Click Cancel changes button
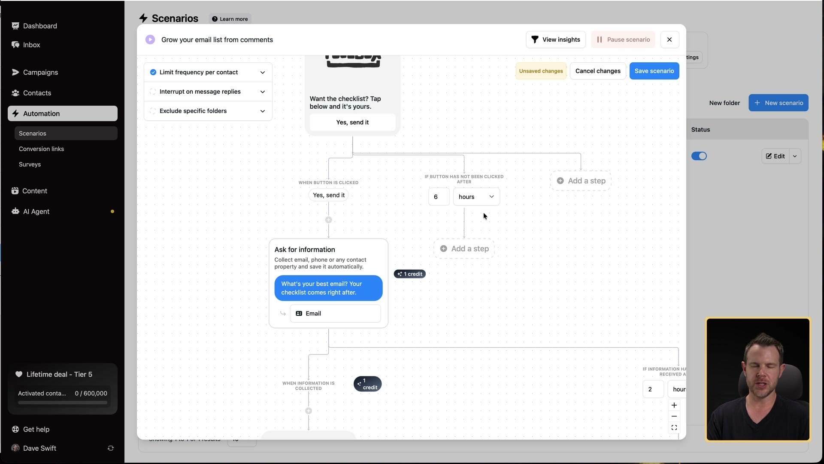The width and height of the screenshot is (824, 464). pos(598,71)
